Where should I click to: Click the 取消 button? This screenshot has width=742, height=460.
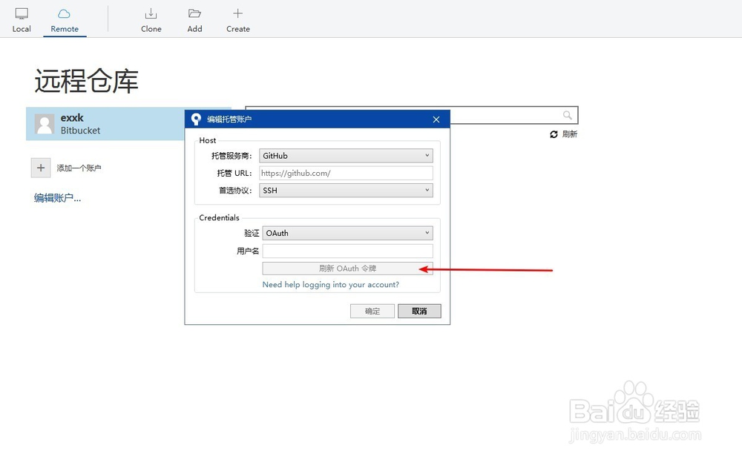[x=419, y=311]
